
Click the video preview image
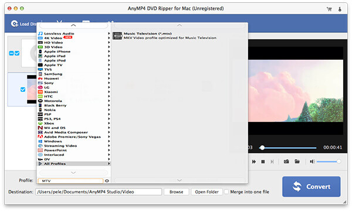[296, 91]
